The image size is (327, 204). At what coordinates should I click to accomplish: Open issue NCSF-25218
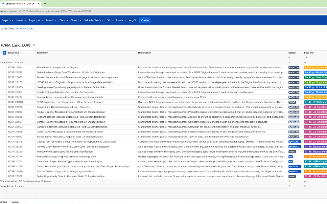tap(15, 142)
